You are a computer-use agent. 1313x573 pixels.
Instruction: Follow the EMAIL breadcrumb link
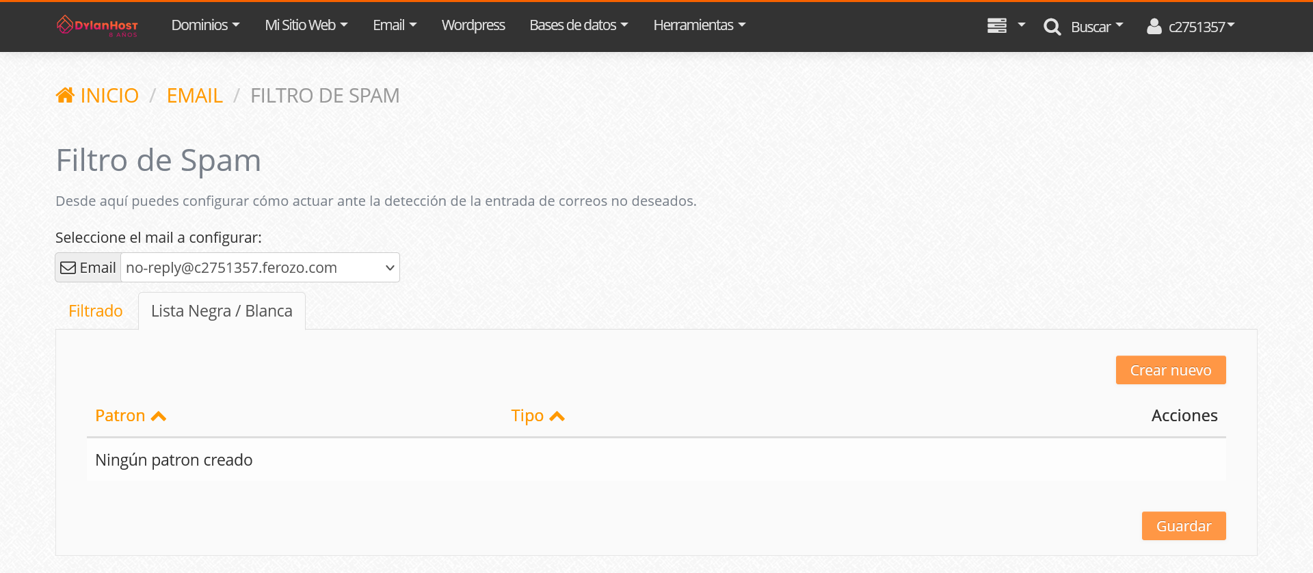coord(195,95)
